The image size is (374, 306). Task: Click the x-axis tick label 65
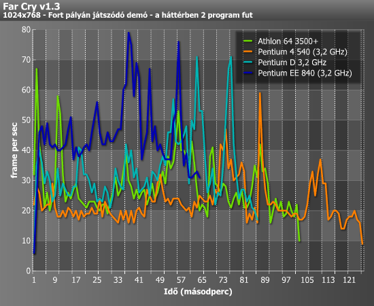pyautogui.click(x=202, y=279)
